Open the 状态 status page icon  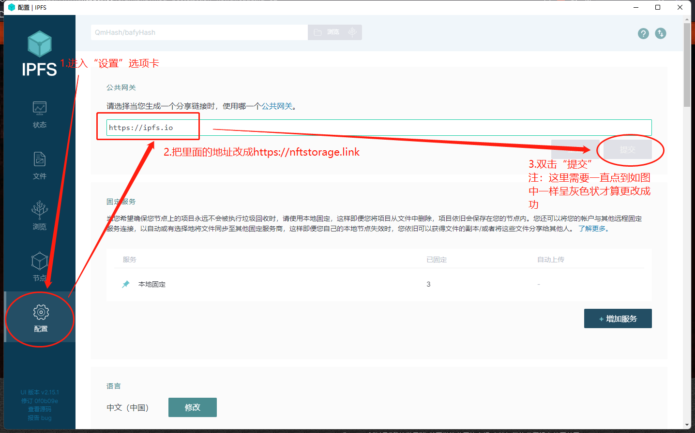pos(40,108)
